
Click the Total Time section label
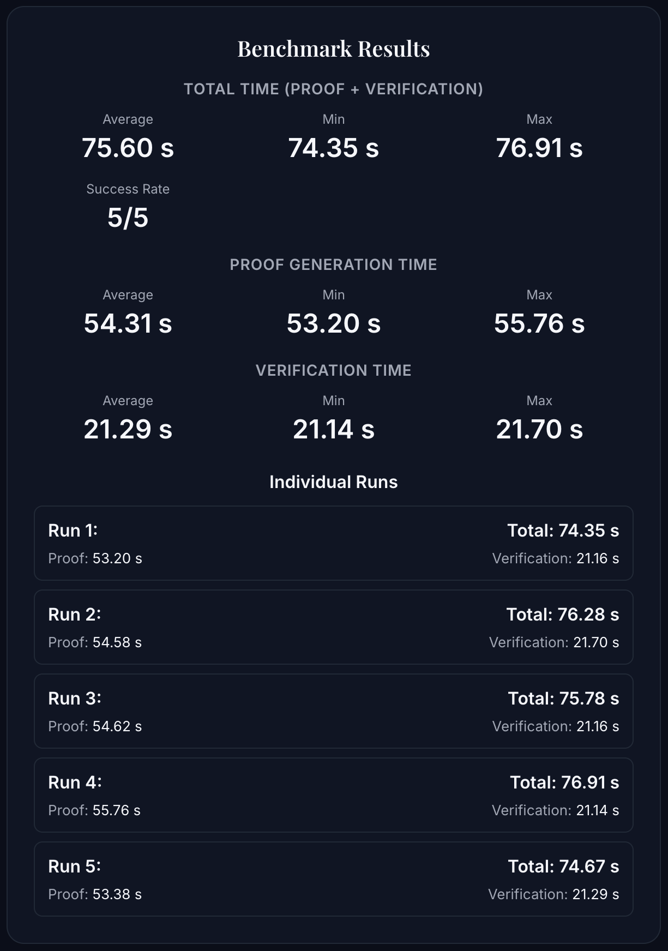click(x=333, y=89)
